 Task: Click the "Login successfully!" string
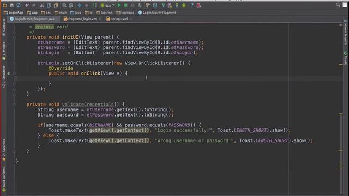click(183, 130)
